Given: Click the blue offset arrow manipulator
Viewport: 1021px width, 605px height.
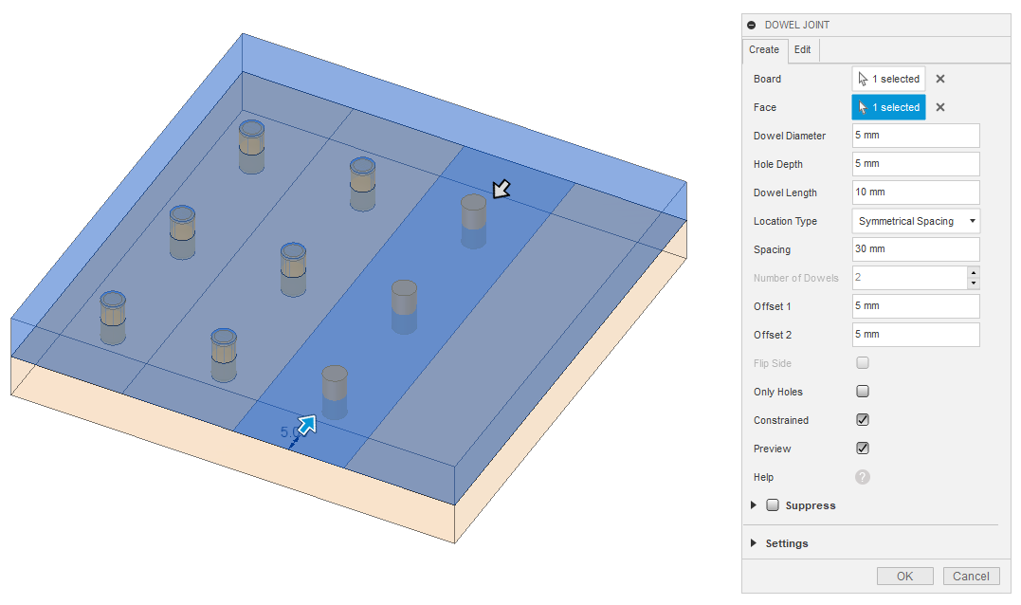Looking at the screenshot, I should click(307, 425).
